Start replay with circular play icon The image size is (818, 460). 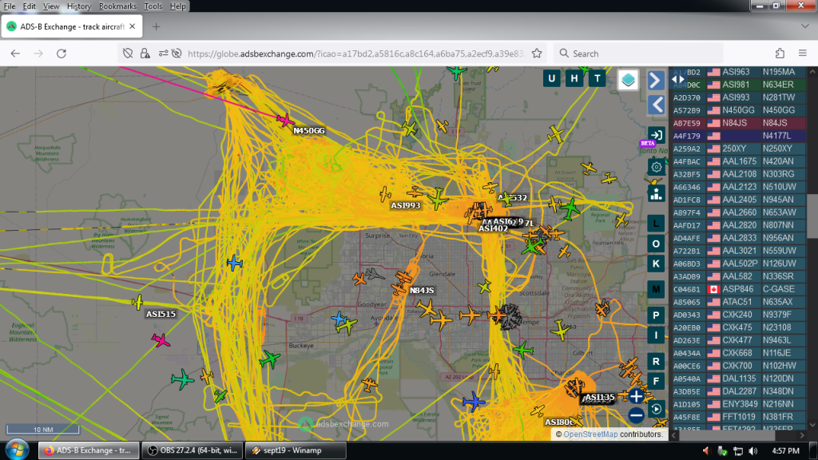657,409
